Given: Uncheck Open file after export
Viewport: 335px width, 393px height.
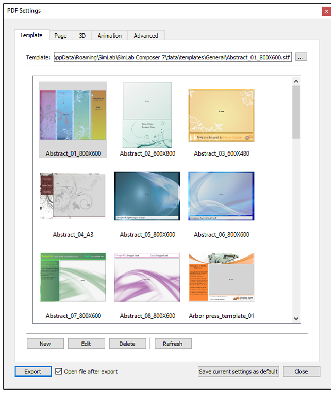Looking at the screenshot, I should coord(59,371).
